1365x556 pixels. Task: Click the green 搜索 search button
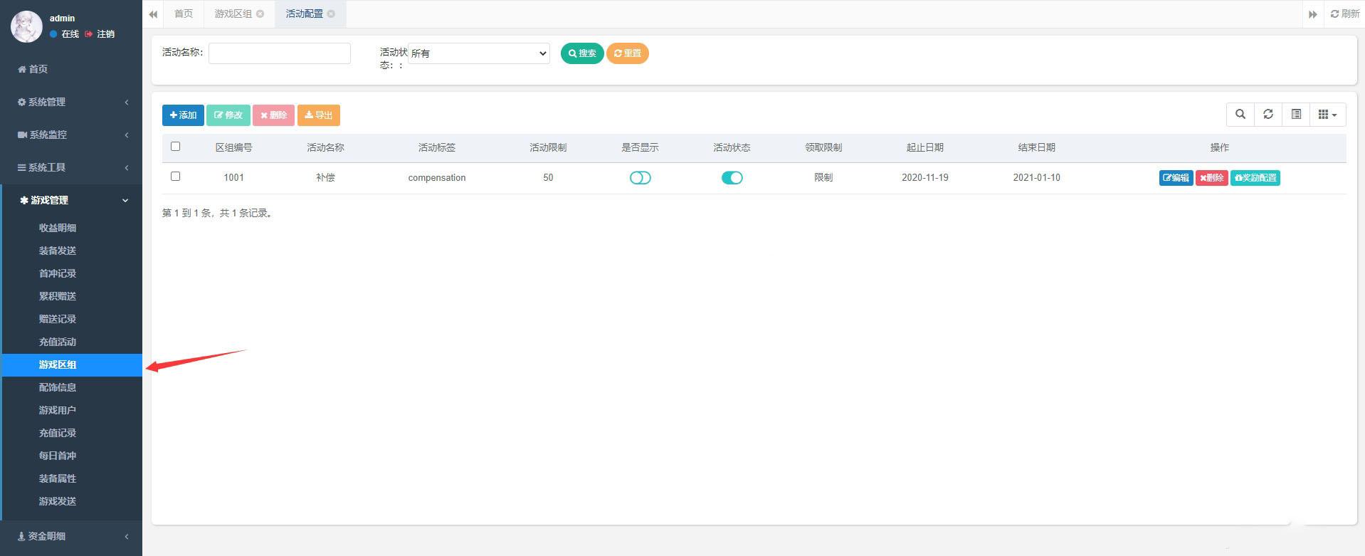582,53
